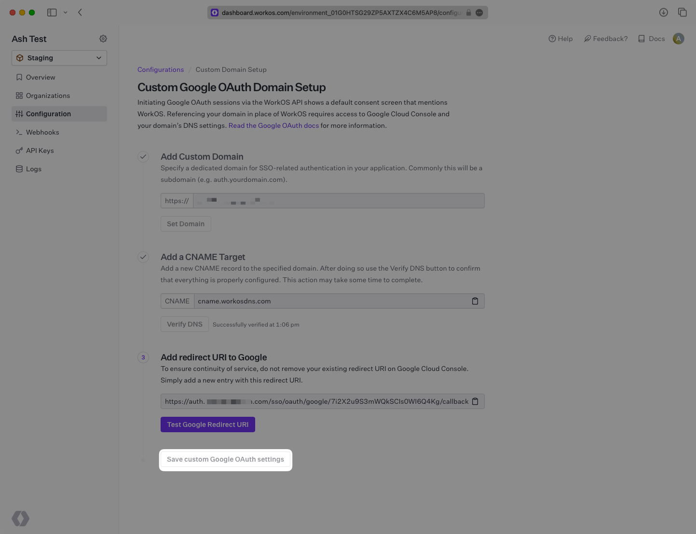696x534 pixels.
Task: Click the browser downloads icon
Action: (664, 13)
